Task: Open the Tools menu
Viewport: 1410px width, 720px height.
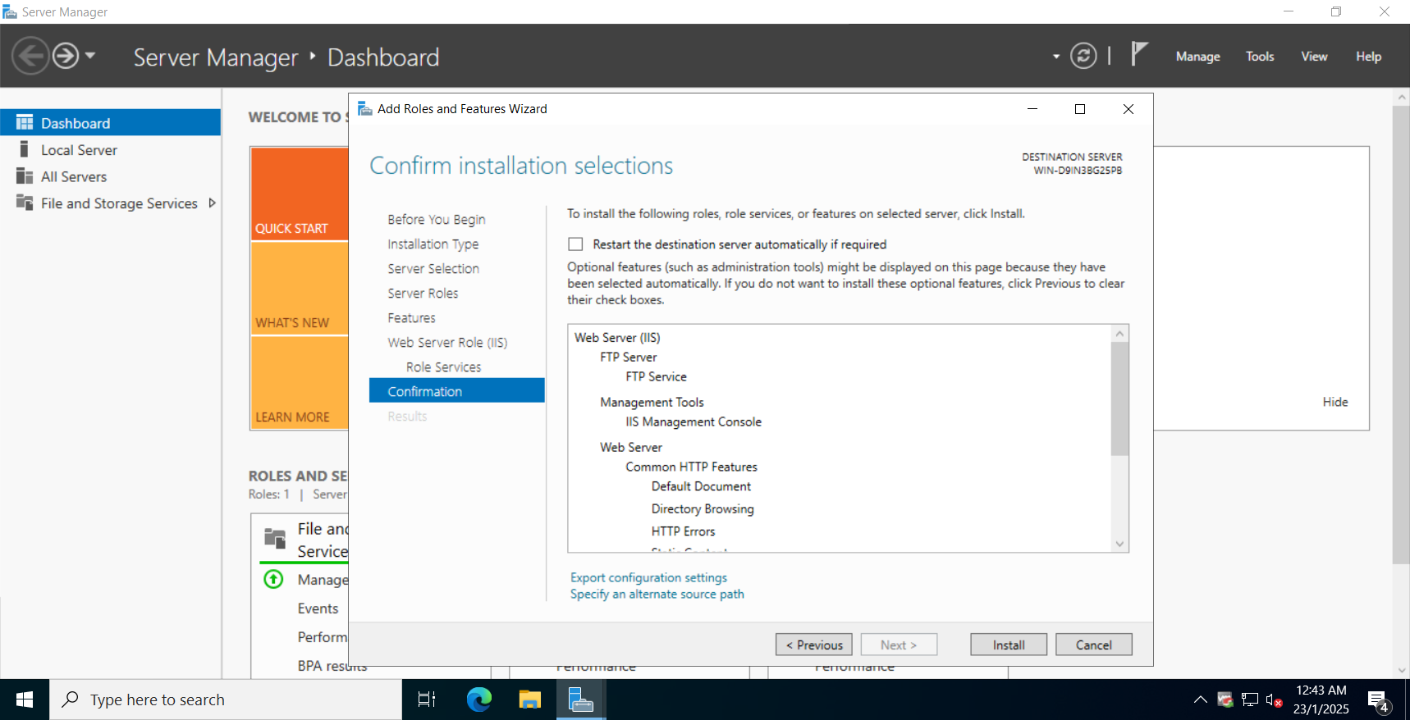Action: [x=1260, y=57]
